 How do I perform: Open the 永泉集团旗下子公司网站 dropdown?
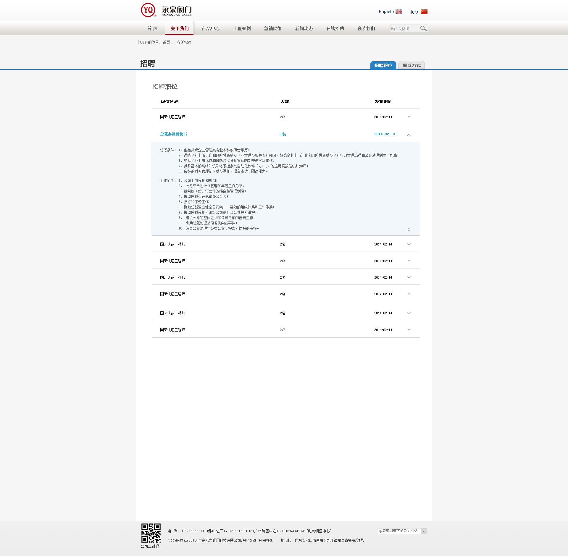pos(402,531)
